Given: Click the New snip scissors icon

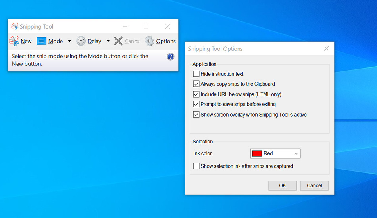Looking at the screenshot, I should tap(14, 41).
